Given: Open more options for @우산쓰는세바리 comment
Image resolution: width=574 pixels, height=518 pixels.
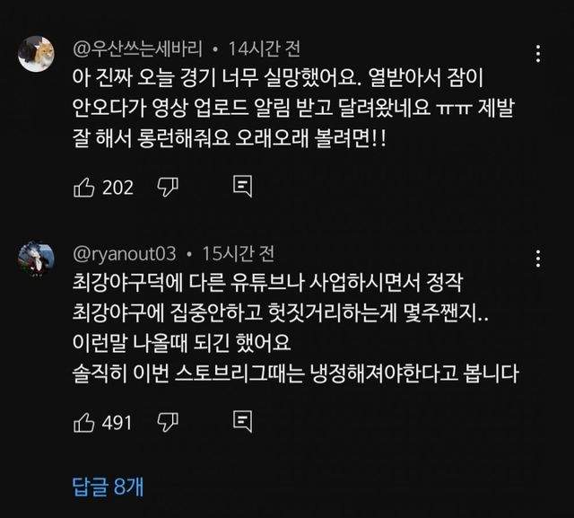Looking at the screenshot, I should [536, 52].
